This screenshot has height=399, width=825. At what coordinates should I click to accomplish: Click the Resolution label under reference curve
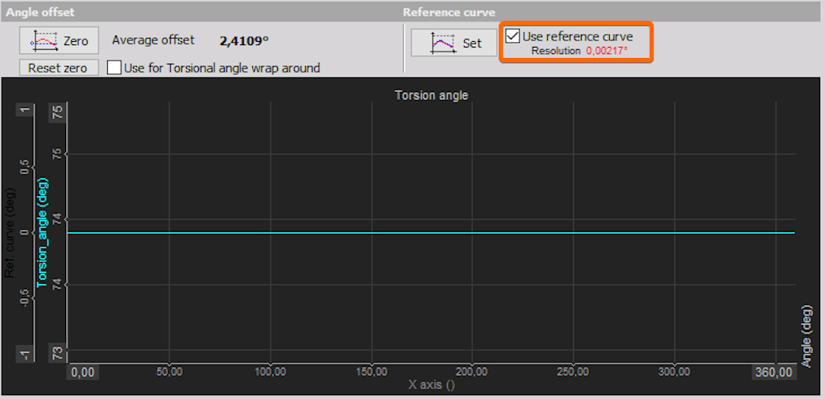(x=556, y=51)
